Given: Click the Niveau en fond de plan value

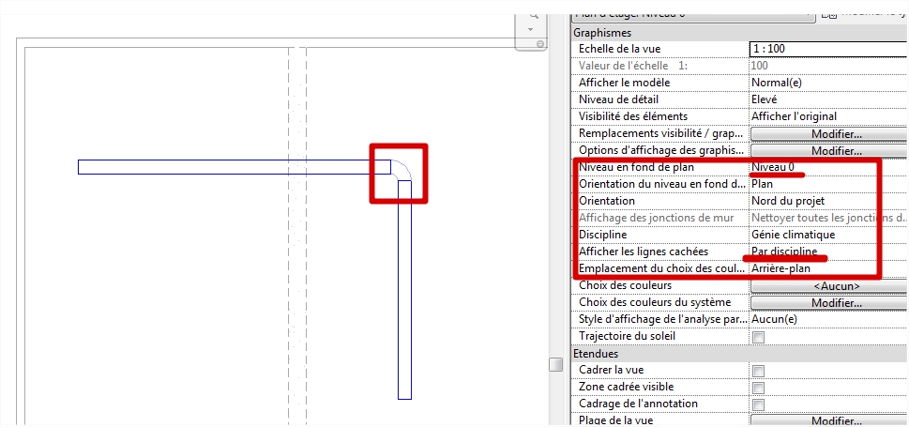Looking at the screenshot, I should tap(827, 167).
